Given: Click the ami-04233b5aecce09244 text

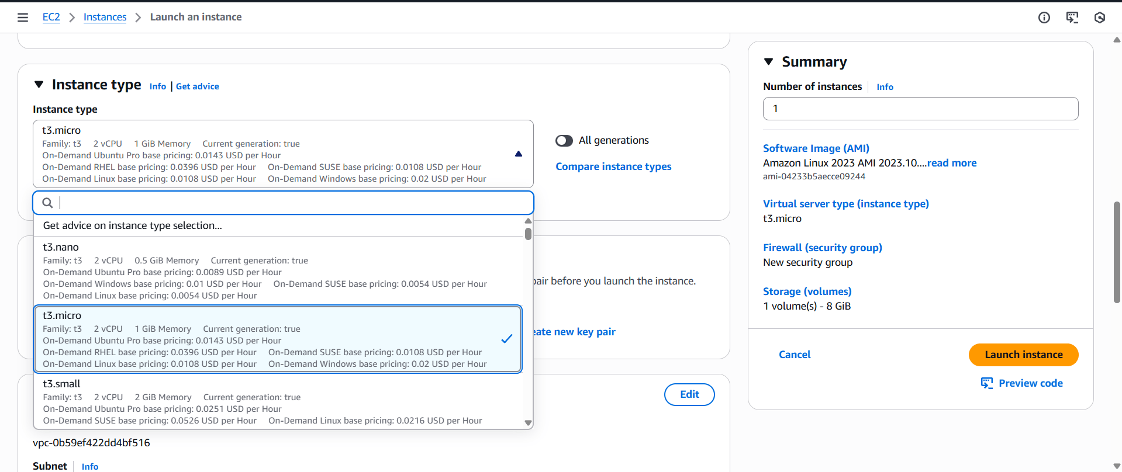Looking at the screenshot, I should pyautogui.click(x=814, y=176).
